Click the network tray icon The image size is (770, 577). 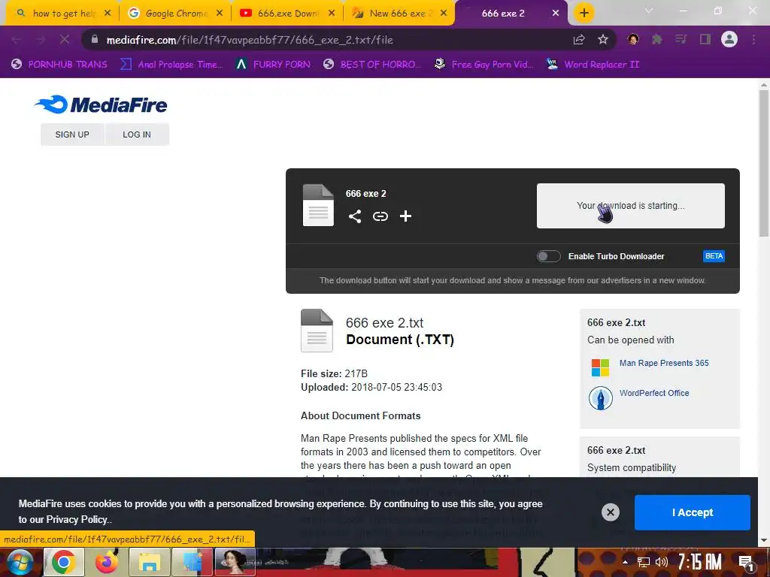[643, 562]
